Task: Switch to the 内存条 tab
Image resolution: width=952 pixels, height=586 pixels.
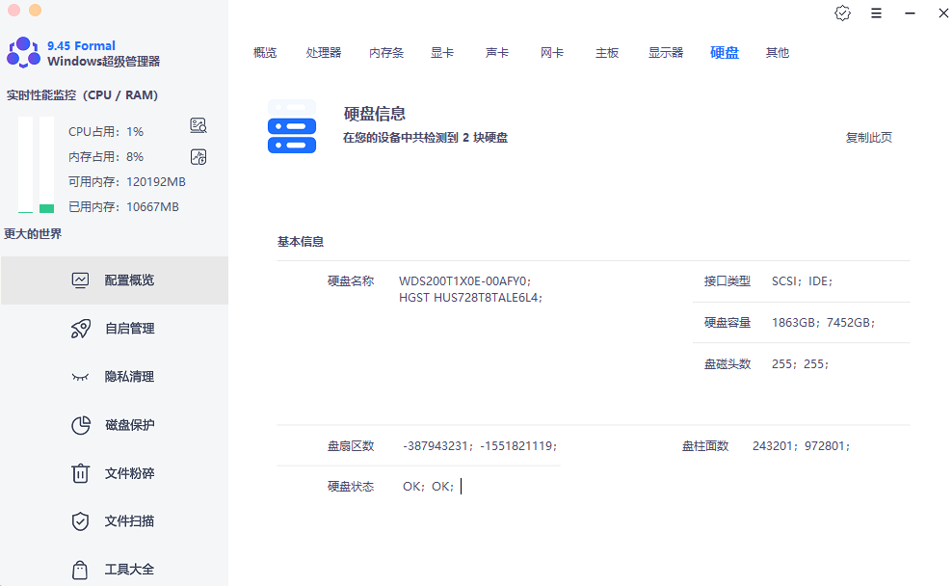Action: click(x=386, y=53)
